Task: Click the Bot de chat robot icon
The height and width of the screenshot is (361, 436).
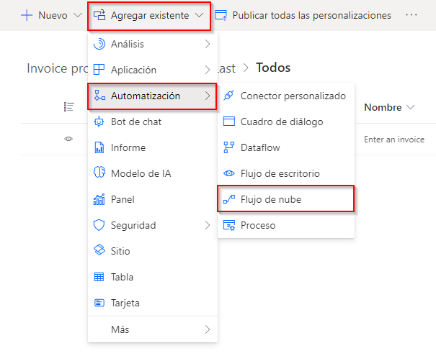Action: click(99, 122)
